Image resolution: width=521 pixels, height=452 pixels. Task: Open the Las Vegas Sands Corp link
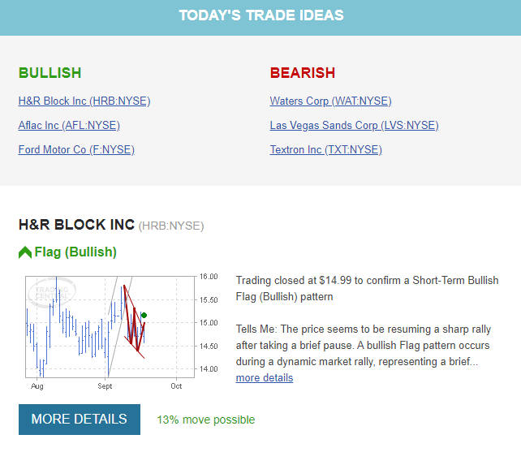tap(354, 125)
